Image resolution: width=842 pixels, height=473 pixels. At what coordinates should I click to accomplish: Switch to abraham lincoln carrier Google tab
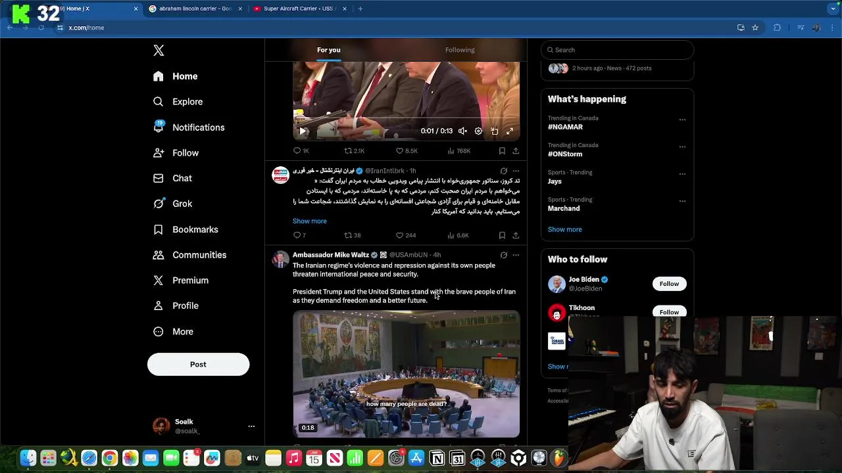point(195,9)
